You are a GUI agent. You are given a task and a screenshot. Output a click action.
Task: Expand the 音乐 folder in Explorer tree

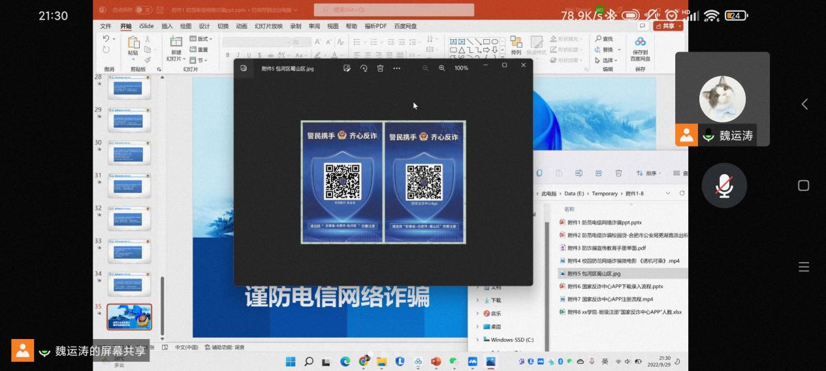477,314
